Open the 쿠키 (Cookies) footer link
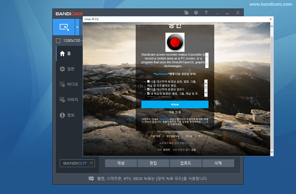 click(x=200, y=136)
